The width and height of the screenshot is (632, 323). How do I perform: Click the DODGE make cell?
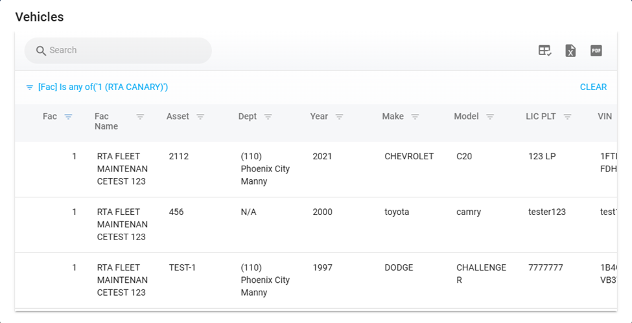click(399, 268)
